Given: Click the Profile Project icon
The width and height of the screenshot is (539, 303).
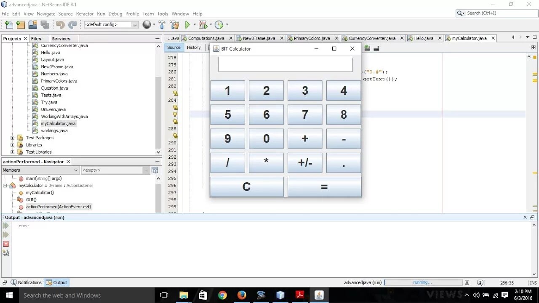Looking at the screenshot, I should (x=219, y=25).
